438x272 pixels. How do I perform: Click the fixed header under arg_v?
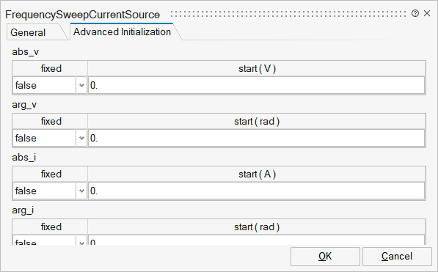pos(51,121)
